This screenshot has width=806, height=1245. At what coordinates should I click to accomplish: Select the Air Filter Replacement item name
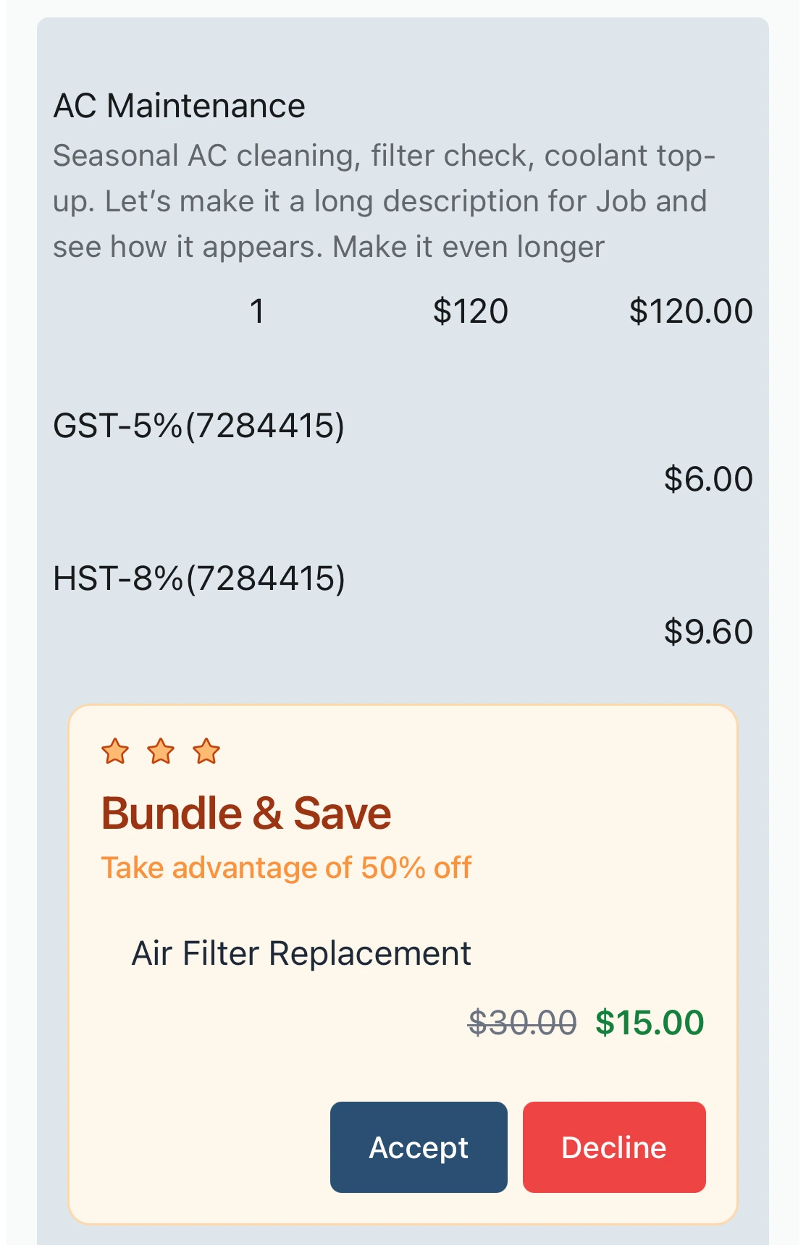(x=301, y=953)
